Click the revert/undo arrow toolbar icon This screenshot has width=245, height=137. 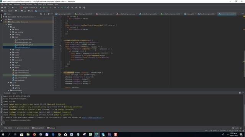click(72, 8)
